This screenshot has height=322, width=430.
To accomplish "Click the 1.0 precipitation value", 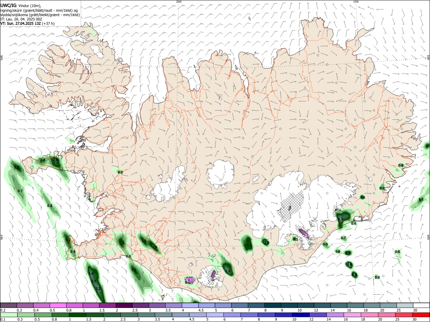I will pyautogui.click(x=338, y=252).
